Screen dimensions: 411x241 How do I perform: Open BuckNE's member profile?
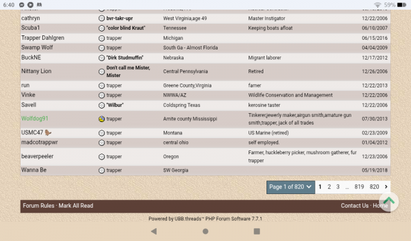pyautogui.click(x=31, y=57)
